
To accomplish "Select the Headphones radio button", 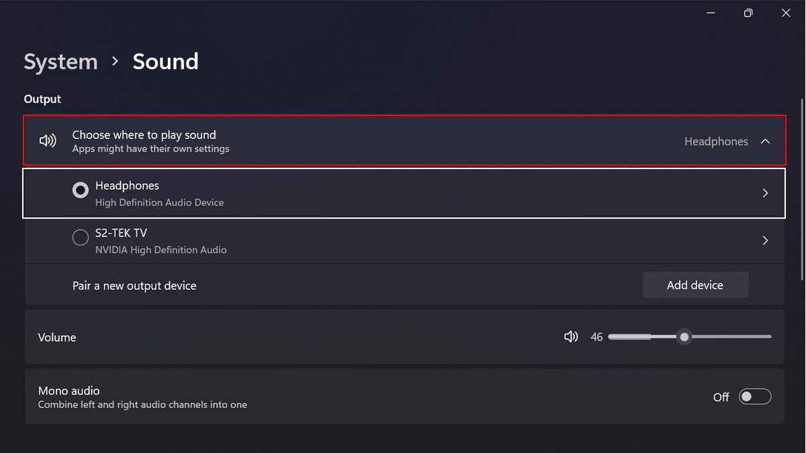I will [80, 190].
